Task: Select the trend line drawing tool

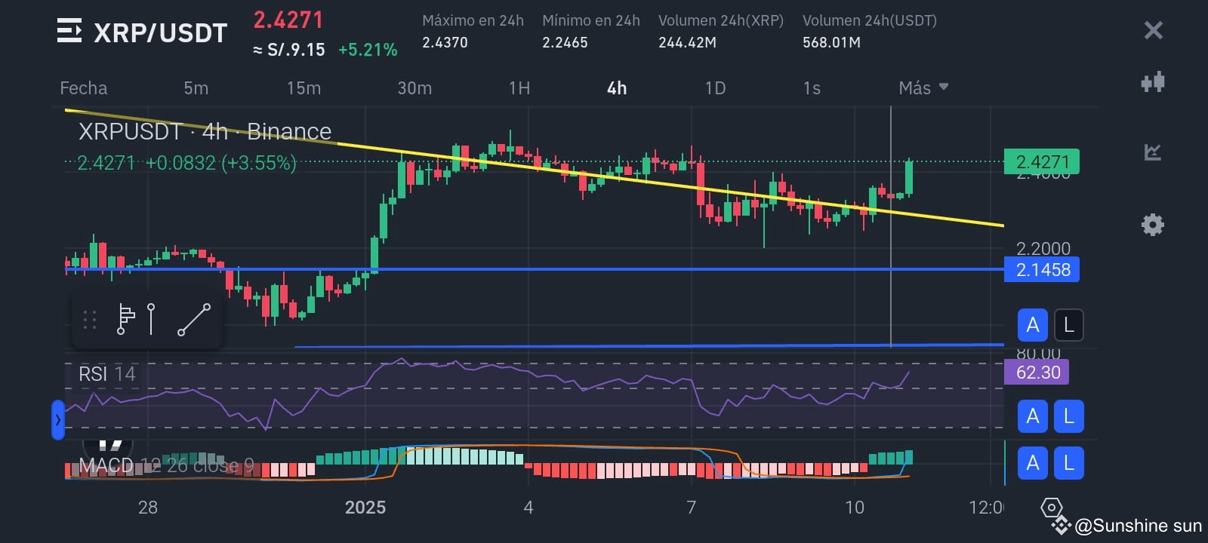Action: pyautogui.click(x=194, y=320)
